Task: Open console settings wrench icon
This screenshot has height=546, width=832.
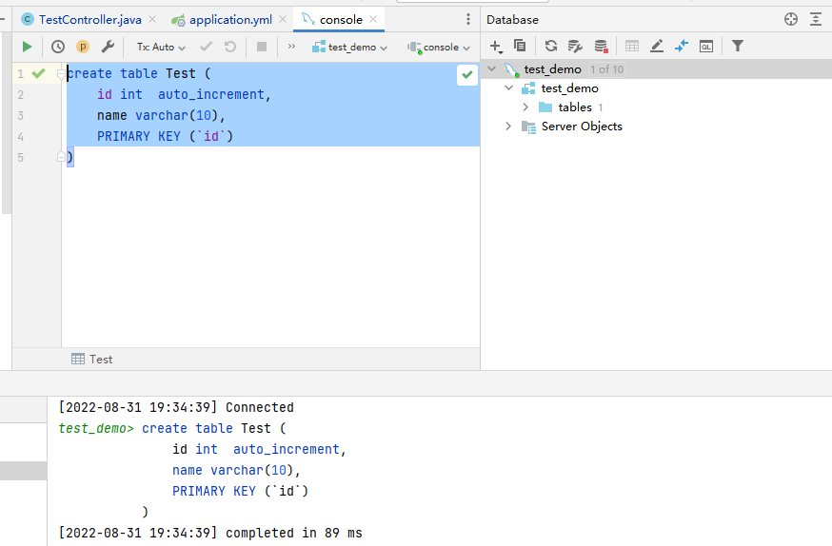Action: coord(108,47)
